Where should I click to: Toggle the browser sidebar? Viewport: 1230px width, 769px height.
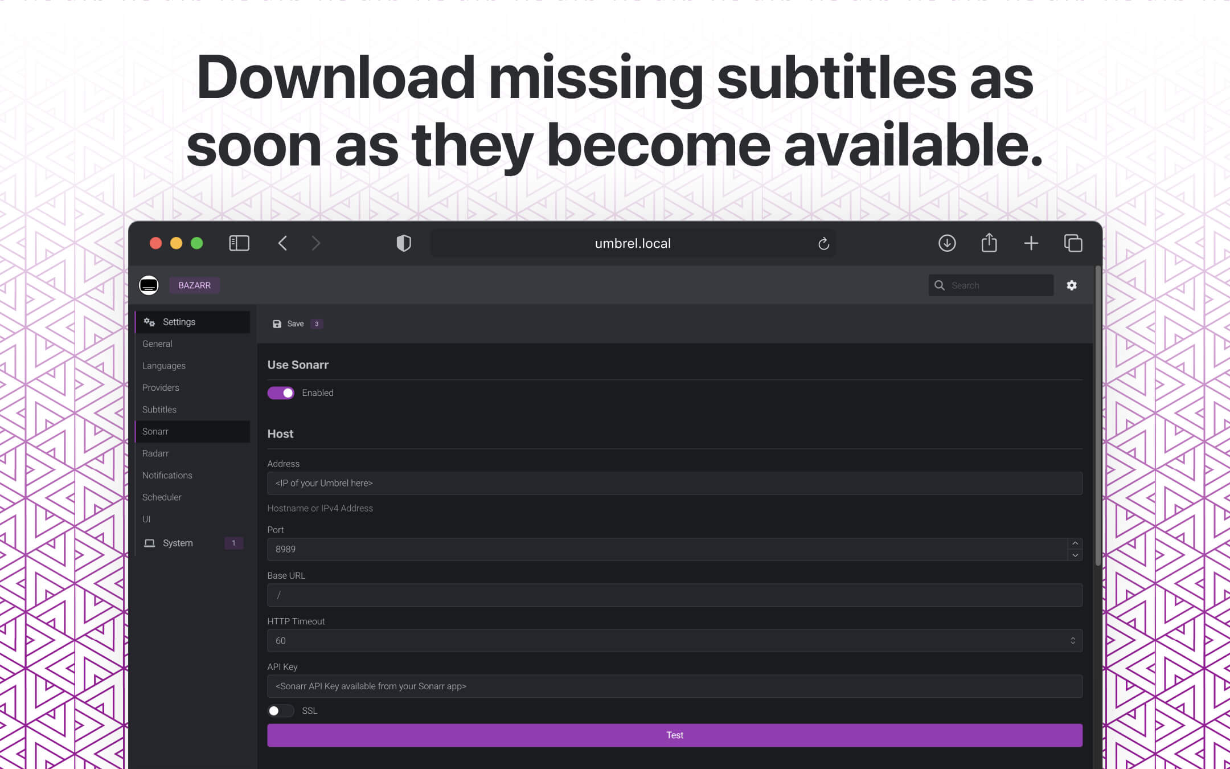[239, 243]
